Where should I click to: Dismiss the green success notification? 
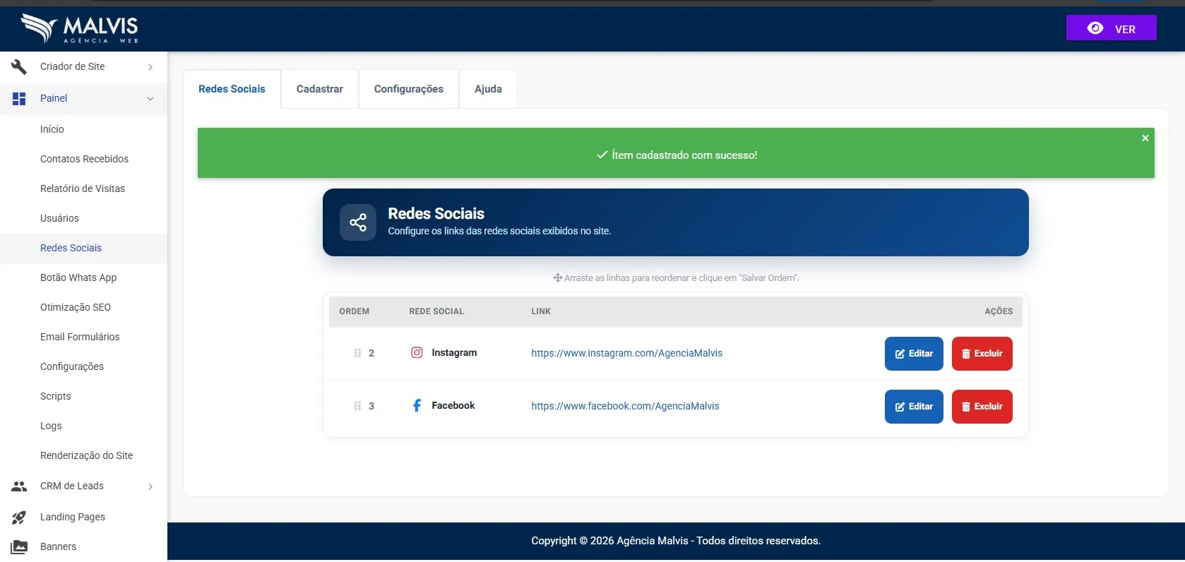1145,138
